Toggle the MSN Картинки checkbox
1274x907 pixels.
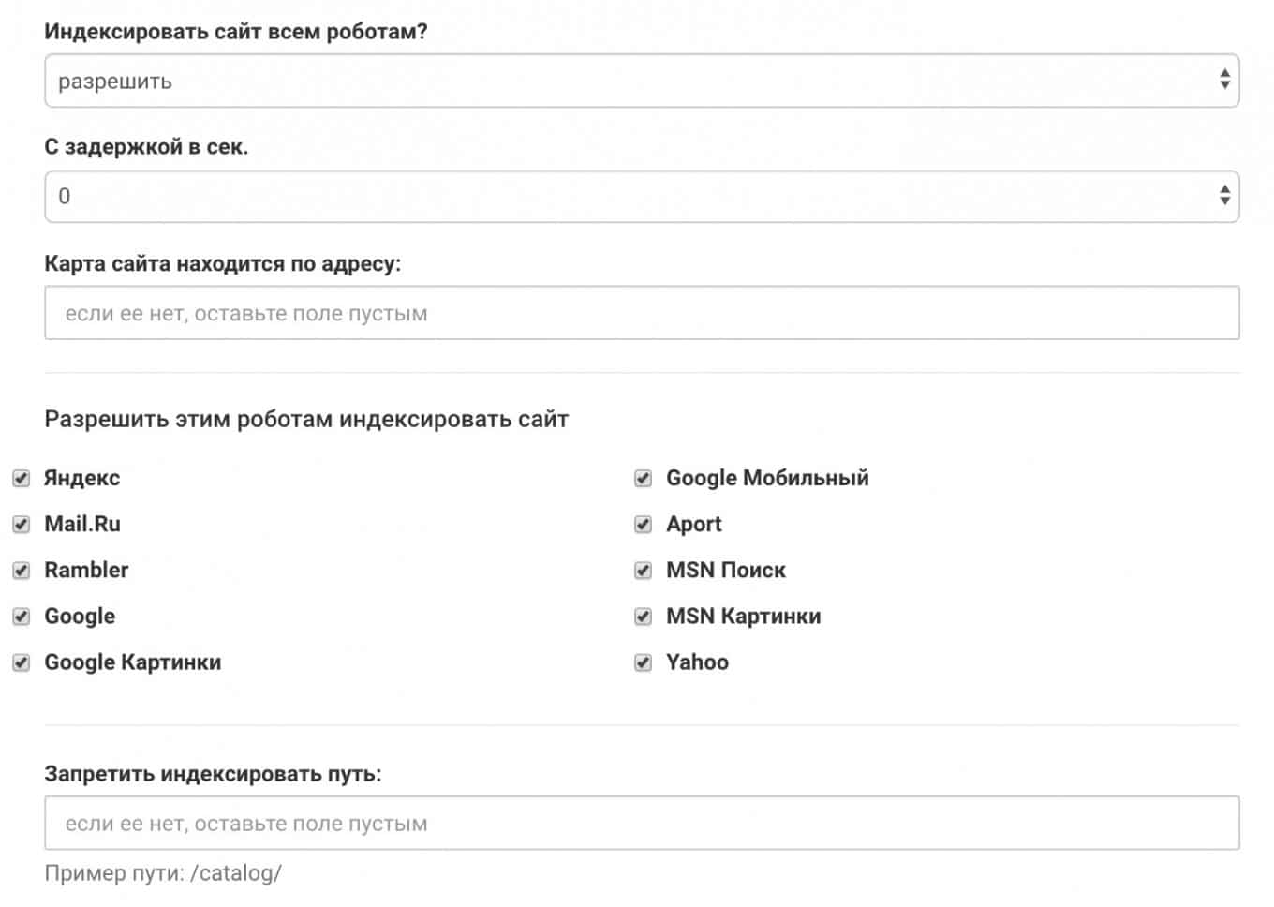click(x=643, y=617)
